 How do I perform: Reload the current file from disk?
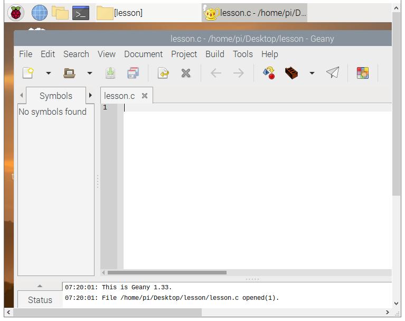163,73
